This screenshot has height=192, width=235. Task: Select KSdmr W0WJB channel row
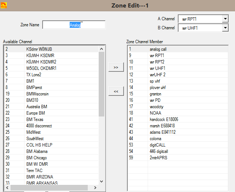coord(39,49)
